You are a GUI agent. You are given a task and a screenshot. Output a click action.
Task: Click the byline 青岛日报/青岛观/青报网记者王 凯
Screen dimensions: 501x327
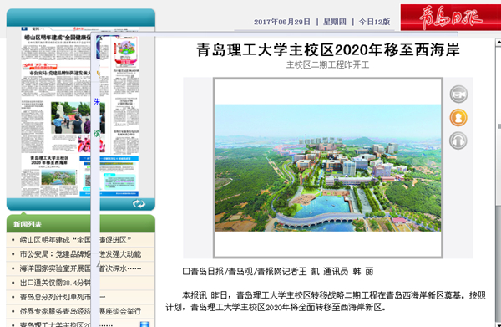click(250, 272)
